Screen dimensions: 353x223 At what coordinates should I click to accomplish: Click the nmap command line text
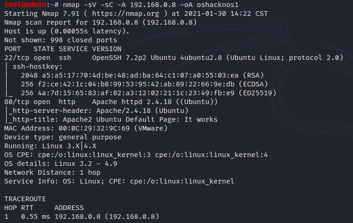tap(151, 5)
